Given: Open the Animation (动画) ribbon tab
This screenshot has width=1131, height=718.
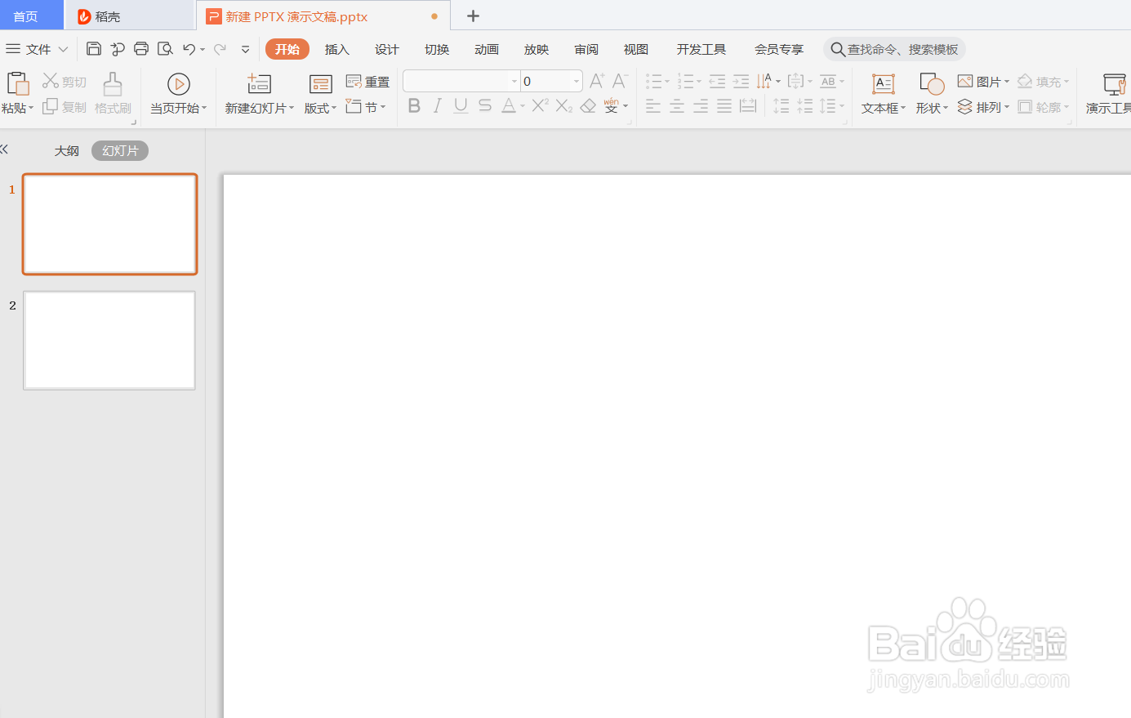Looking at the screenshot, I should click(x=487, y=50).
